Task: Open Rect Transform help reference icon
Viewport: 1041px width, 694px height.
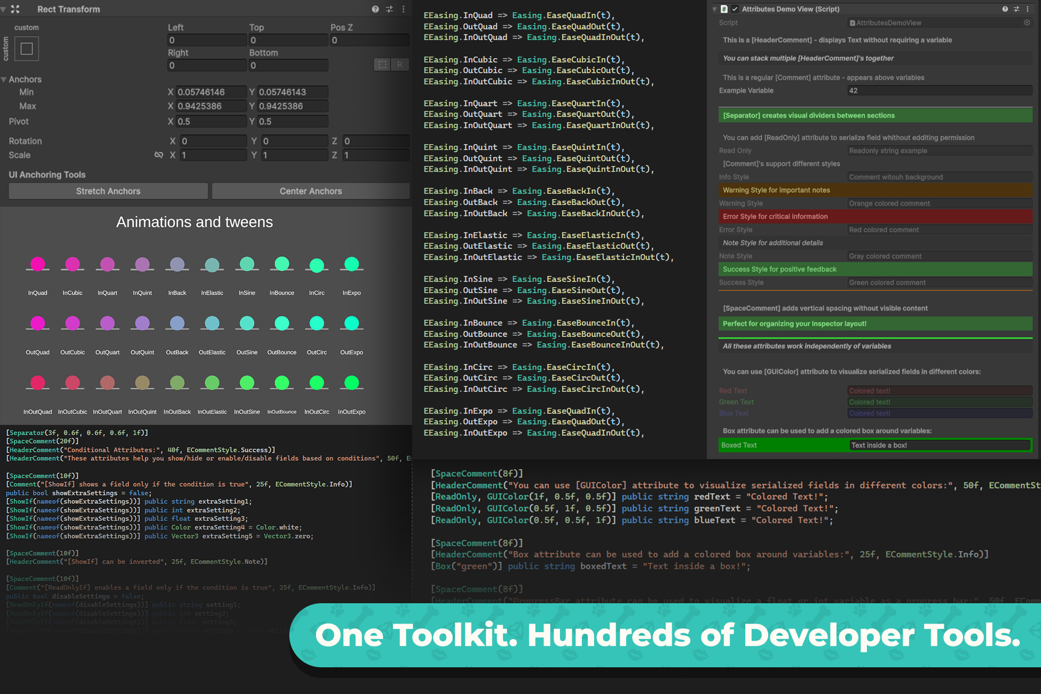Action: [x=375, y=9]
